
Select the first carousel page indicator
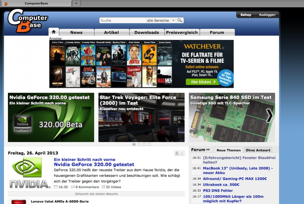point(134,144)
